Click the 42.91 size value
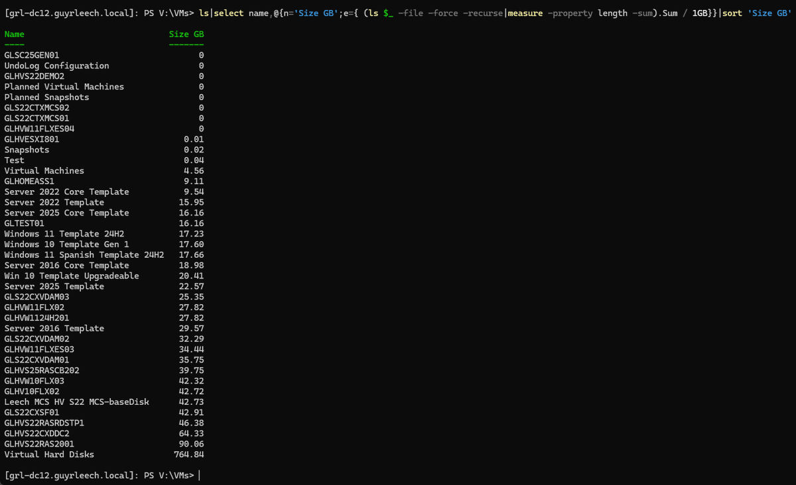Image resolution: width=796 pixels, height=485 pixels. tap(192, 413)
